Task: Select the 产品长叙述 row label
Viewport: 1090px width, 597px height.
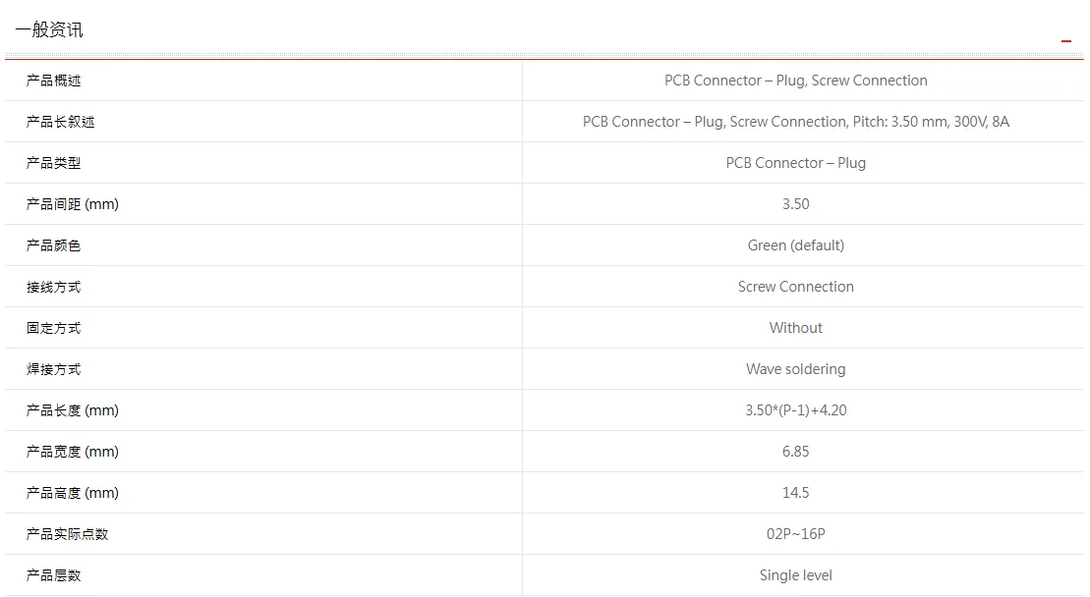Action: (61, 122)
